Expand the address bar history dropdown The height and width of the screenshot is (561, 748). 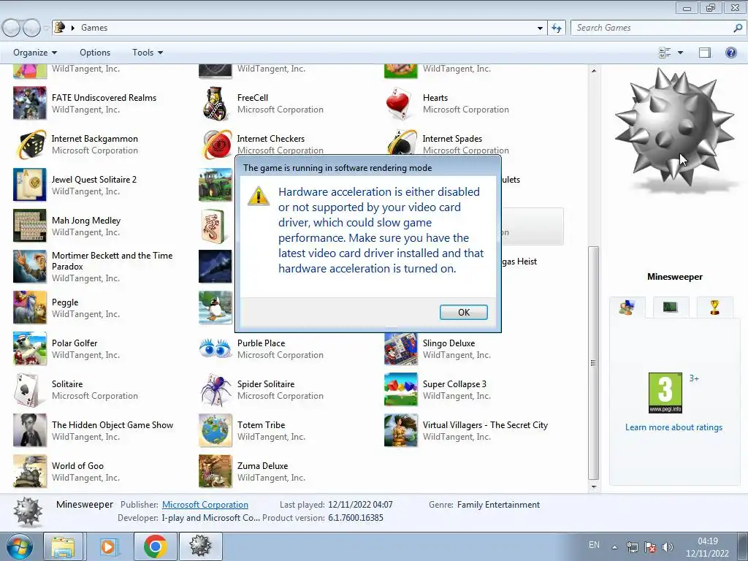coord(540,28)
